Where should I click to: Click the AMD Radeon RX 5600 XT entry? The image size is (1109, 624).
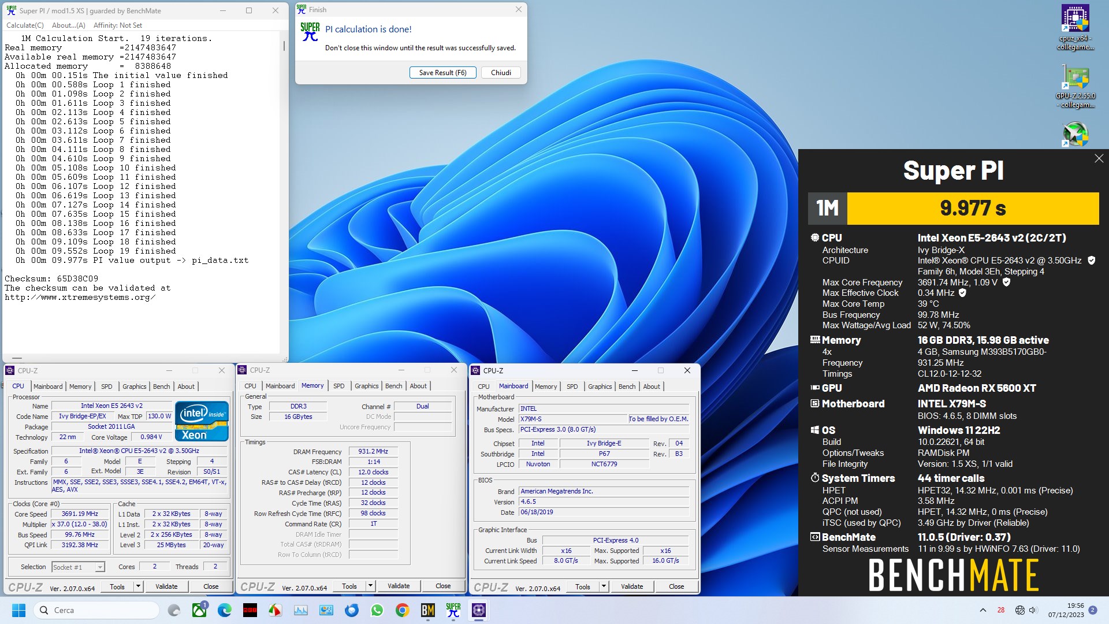977,389
